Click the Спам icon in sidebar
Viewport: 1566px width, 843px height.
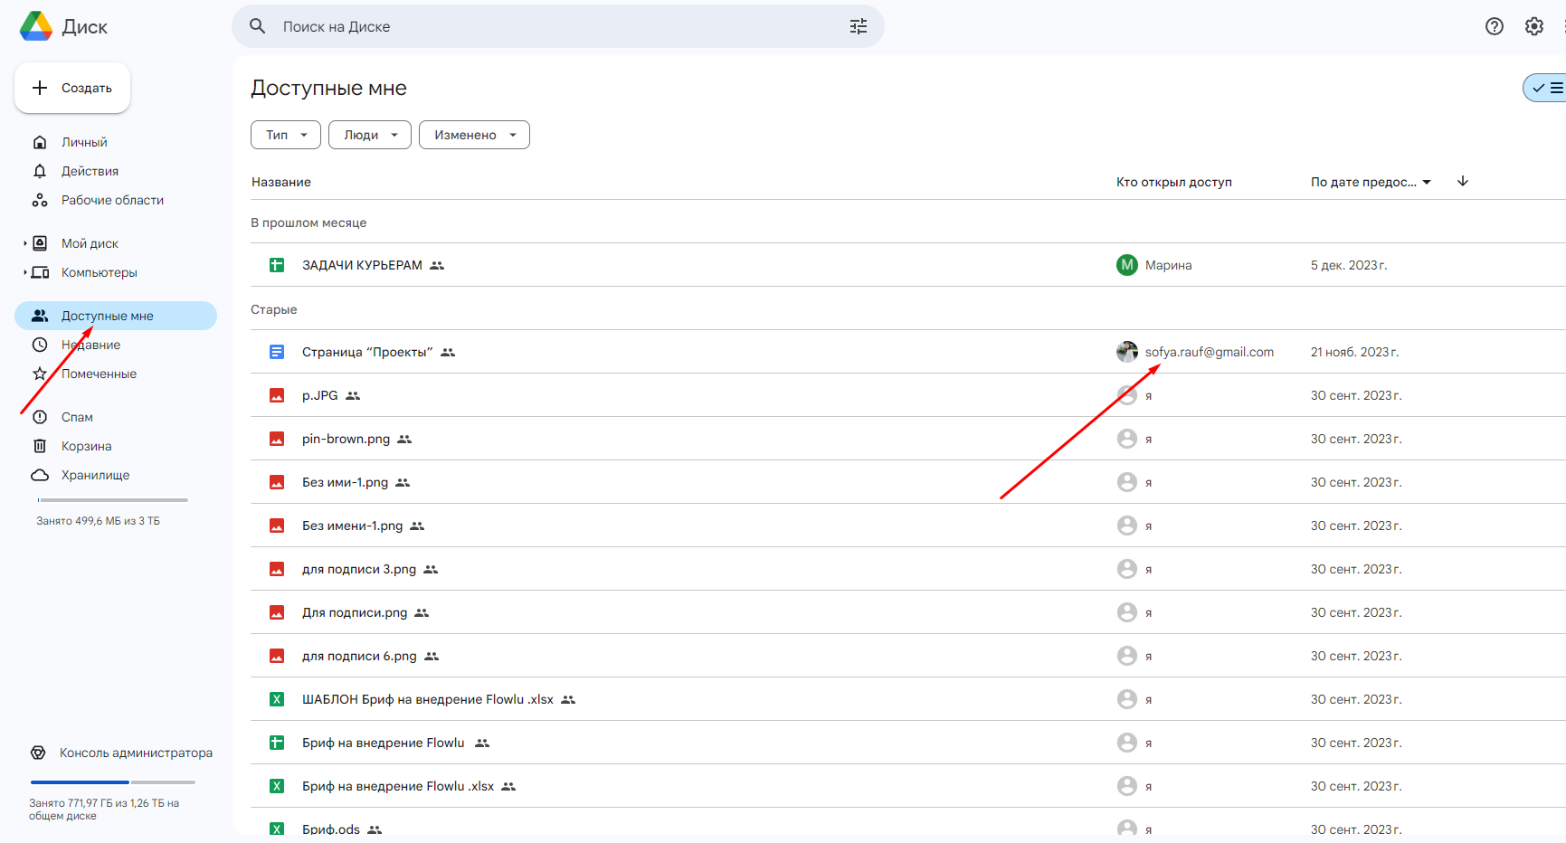pos(40,417)
